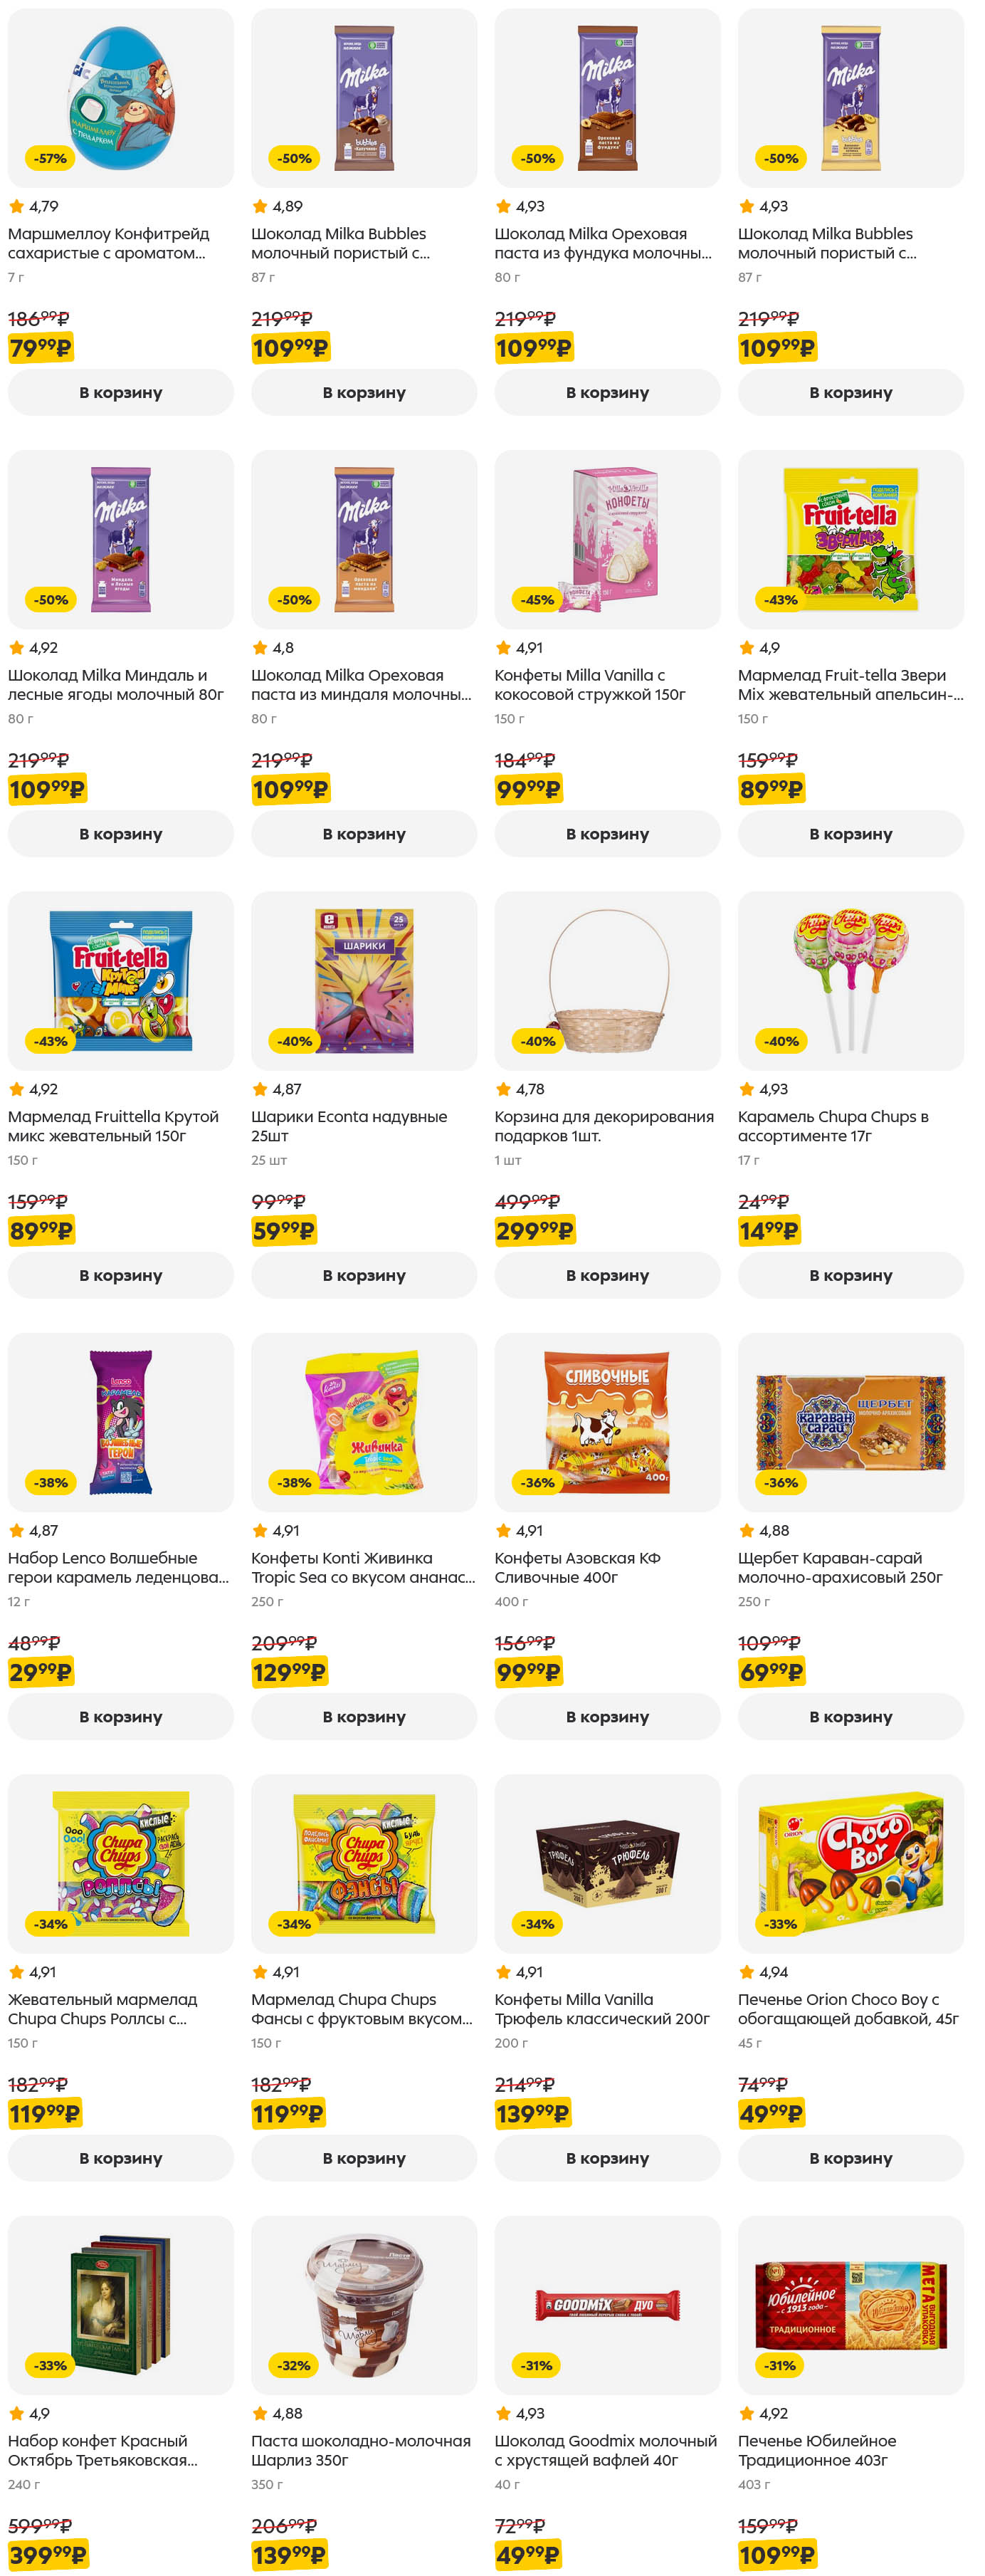Click the -57% discount badge
Screen dimensions: 985x2576
[50, 158]
